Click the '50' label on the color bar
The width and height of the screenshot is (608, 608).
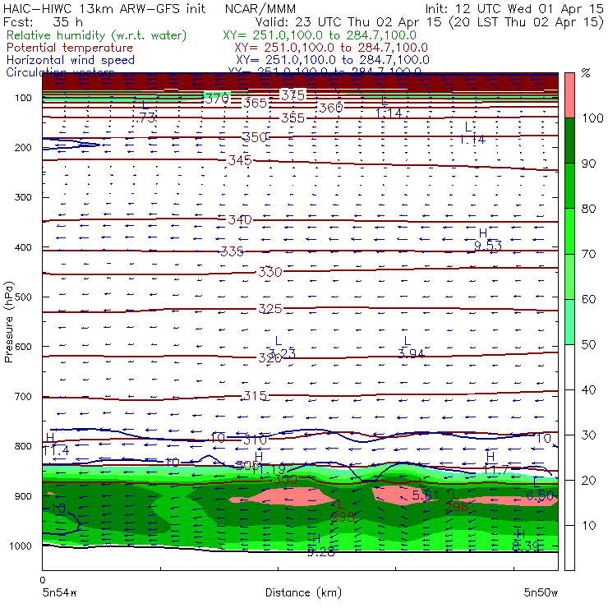(588, 345)
